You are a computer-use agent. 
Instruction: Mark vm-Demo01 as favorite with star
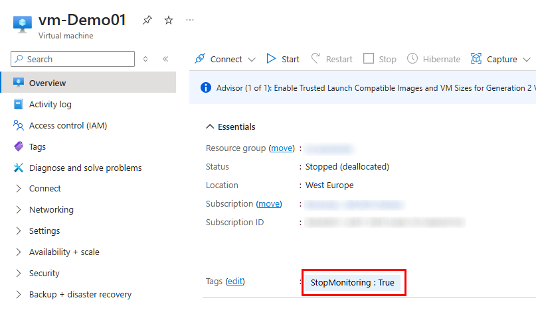pos(169,21)
